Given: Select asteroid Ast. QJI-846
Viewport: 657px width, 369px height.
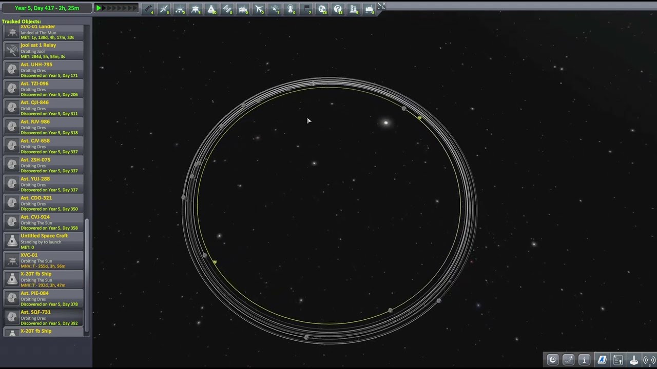Looking at the screenshot, I should [44, 108].
